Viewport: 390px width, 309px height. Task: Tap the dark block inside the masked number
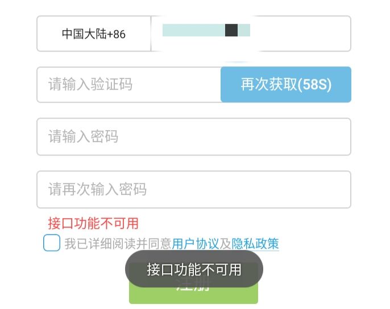point(231,30)
